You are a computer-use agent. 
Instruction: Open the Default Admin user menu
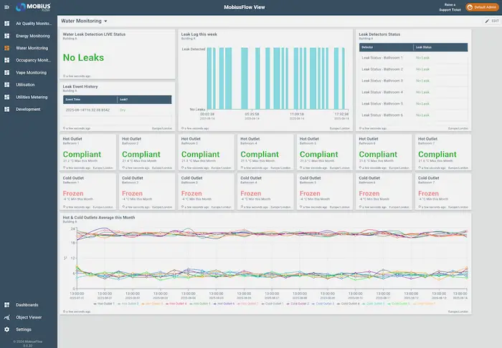[482, 7]
